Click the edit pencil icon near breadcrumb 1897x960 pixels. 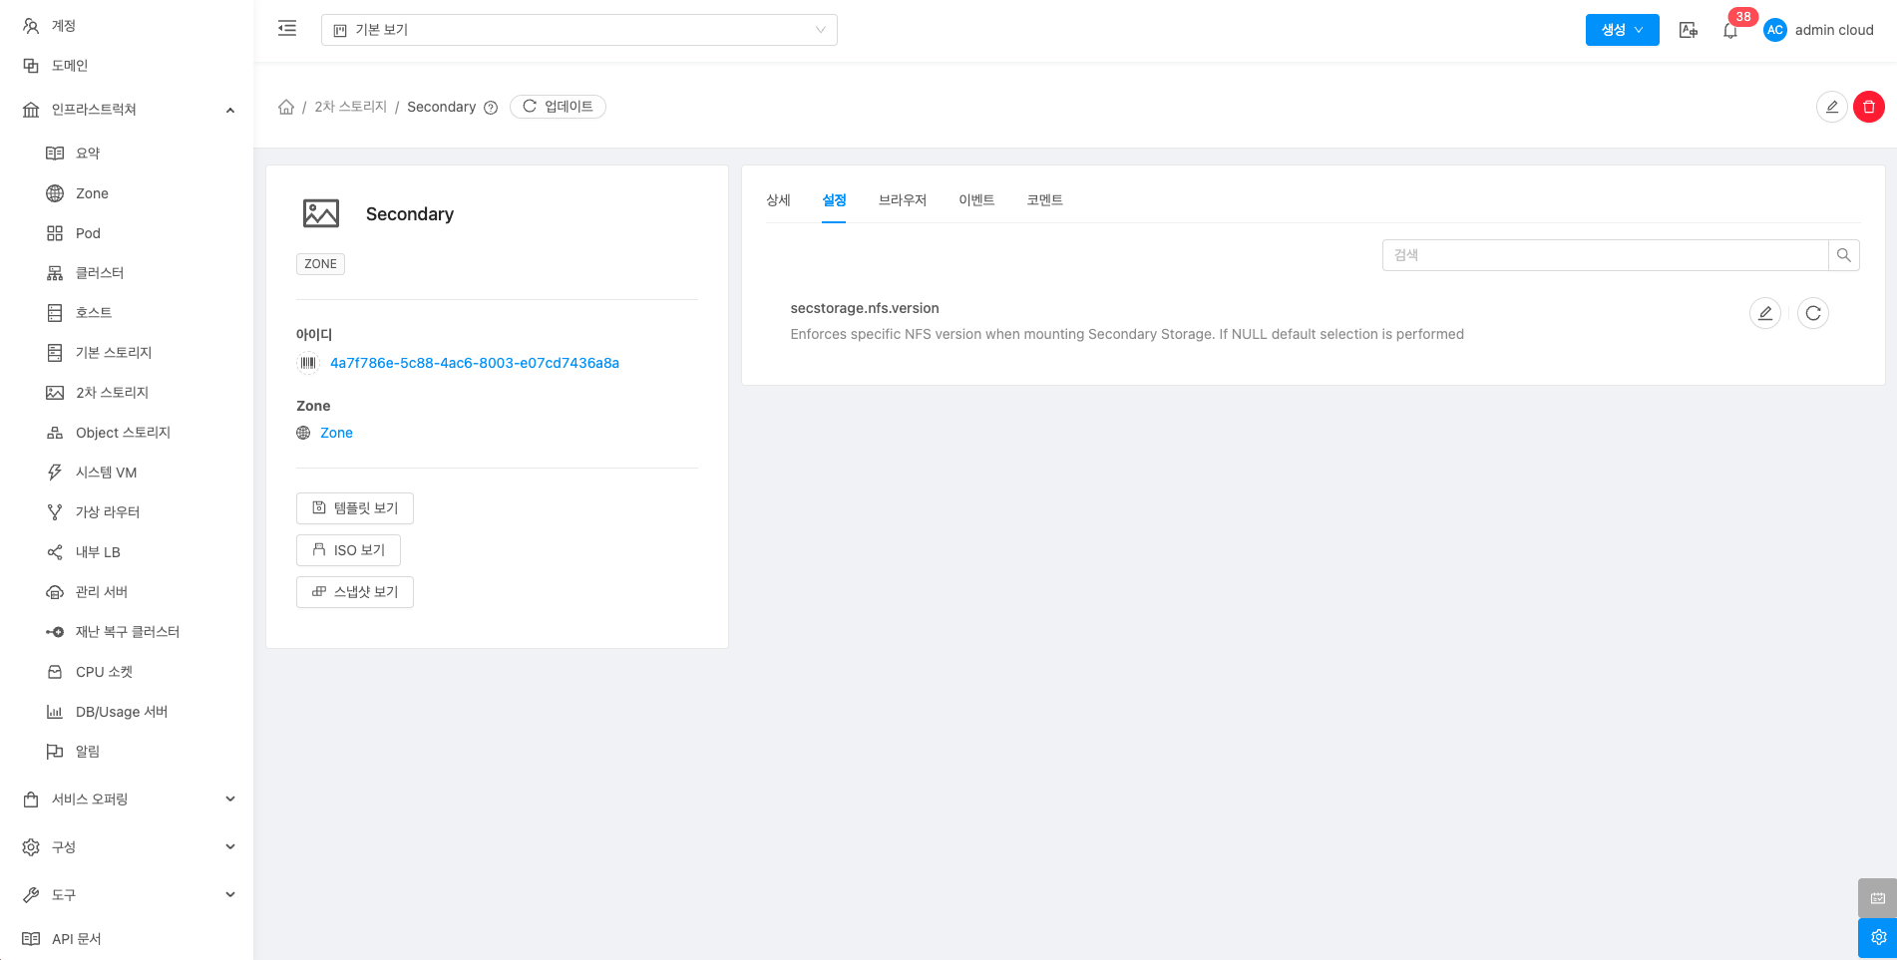pos(1831,107)
